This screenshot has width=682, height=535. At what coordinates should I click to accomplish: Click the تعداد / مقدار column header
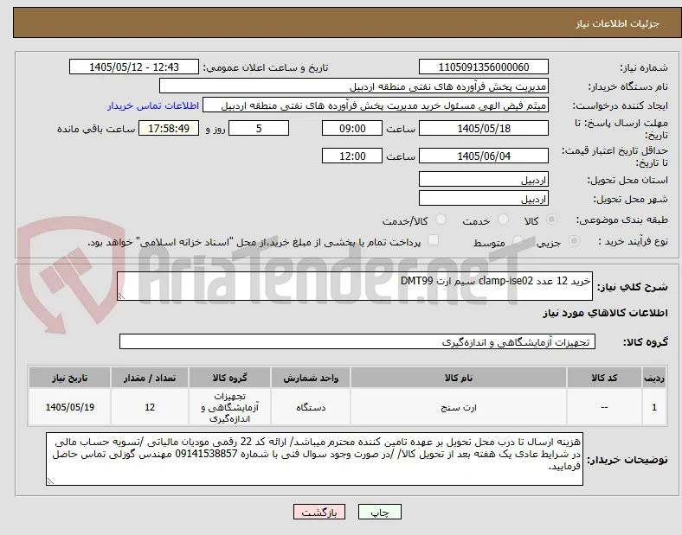click(150, 378)
